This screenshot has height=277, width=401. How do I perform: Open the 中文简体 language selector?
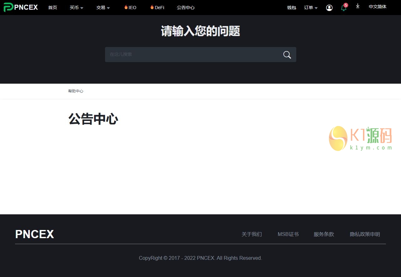(377, 7)
